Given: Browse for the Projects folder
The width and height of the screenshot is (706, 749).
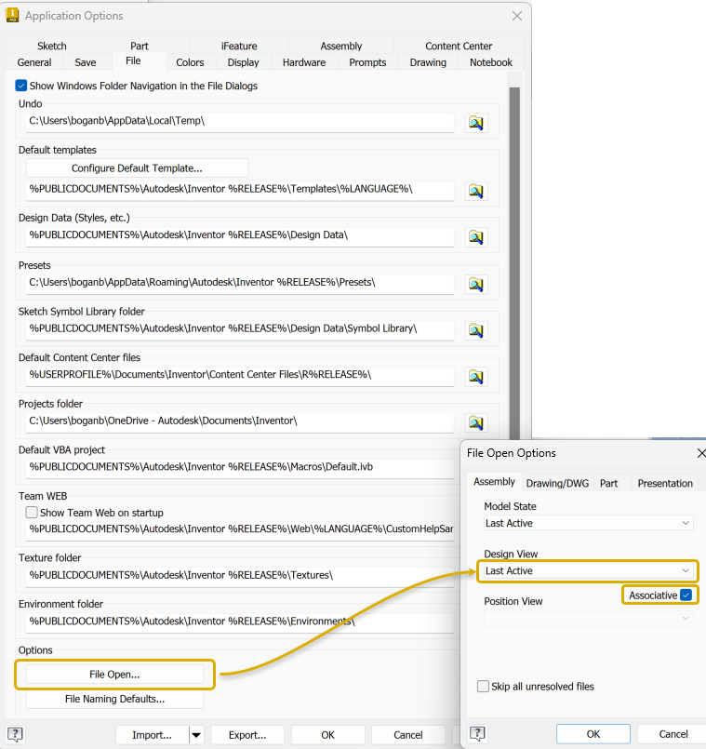Looking at the screenshot, I should point(475,422).
